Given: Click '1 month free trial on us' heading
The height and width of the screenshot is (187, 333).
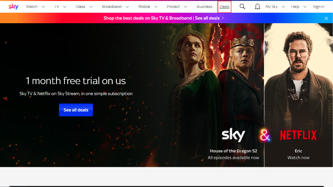Looking at the screenshot, I should [x=76, y=81].
